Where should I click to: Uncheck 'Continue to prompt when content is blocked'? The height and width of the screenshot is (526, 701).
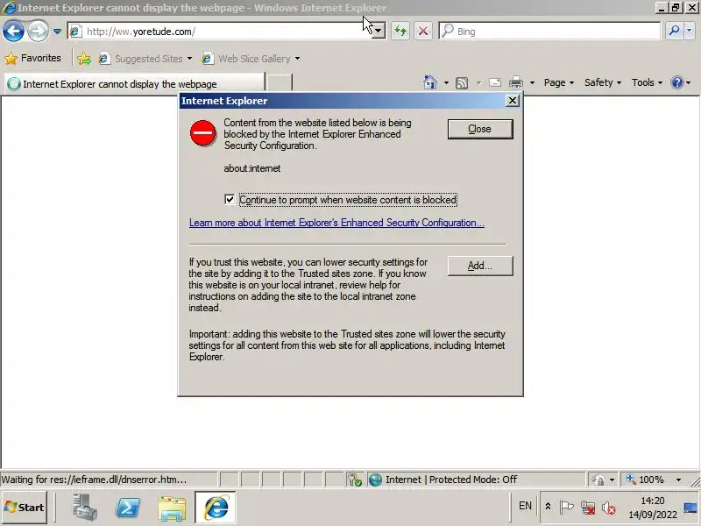230,200
